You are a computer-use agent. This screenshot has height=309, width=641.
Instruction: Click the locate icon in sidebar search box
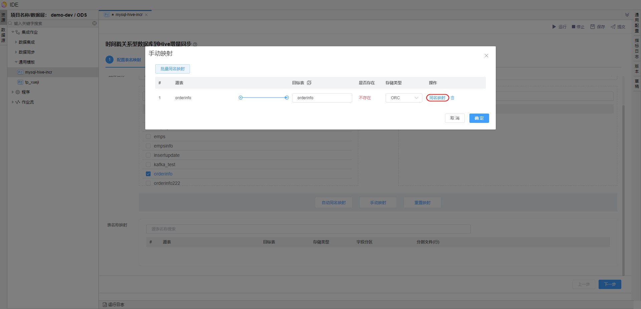(94, 23)
